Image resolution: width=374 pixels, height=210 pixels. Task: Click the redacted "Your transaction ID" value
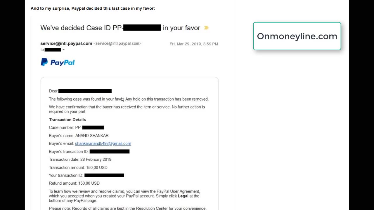(x=104, y=175)
